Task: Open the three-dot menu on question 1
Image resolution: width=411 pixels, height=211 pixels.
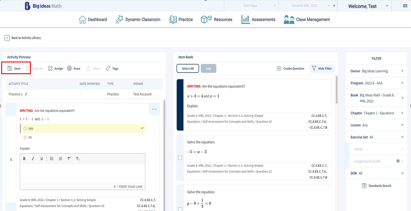Action: pyautogui.click(x=154, y=109)
